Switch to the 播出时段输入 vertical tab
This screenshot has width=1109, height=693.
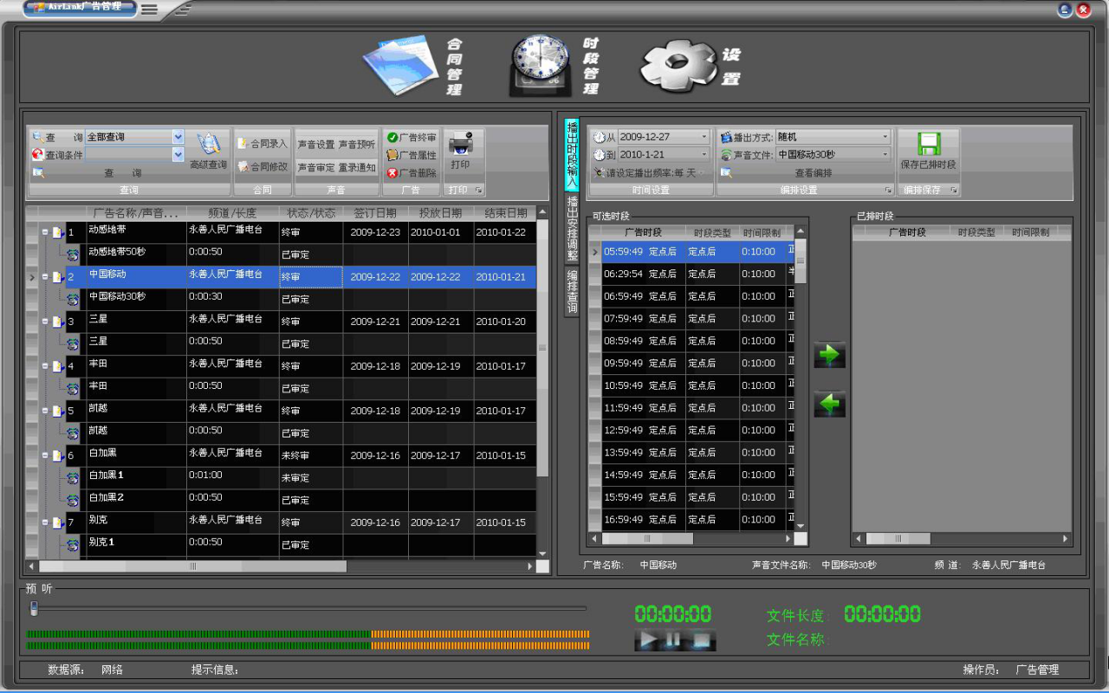click(572, 154)
